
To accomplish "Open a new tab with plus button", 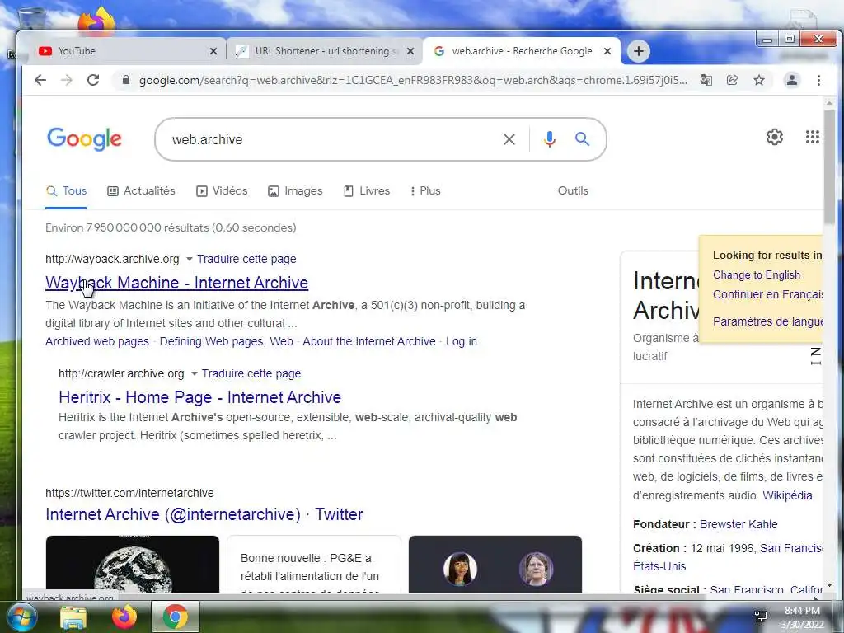I will (x=639, y=51).
